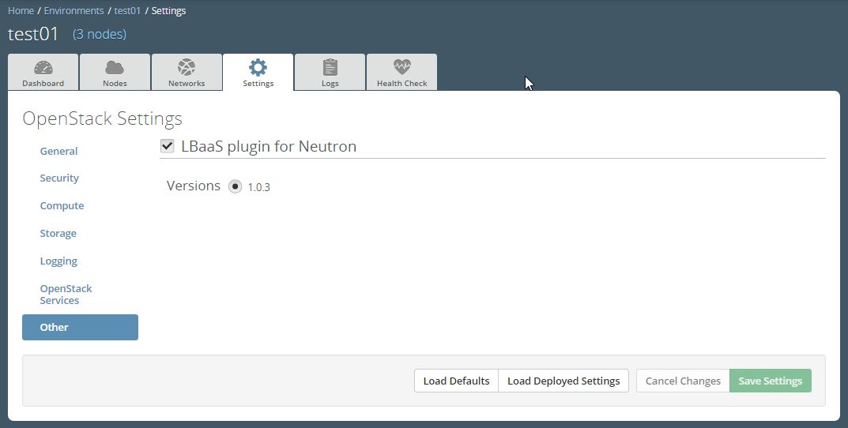Click the Networks globe icon
The height and width of the screenshot is (428, 848).
[x=187, y=68]
